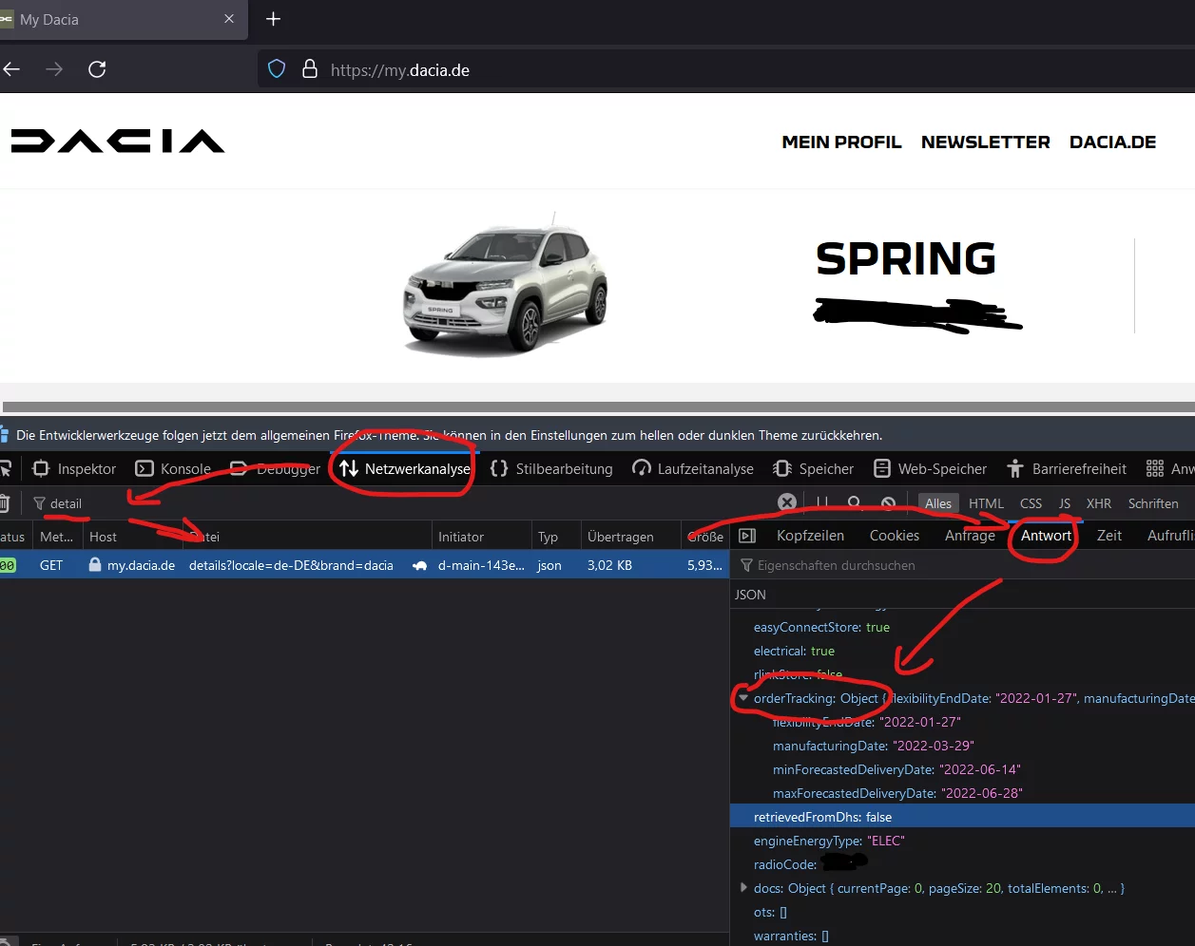The width and height of the screenshot is (1195, 946).
Task: Switch to the Laufzeitanalyse tab
Action: (693, 468)
